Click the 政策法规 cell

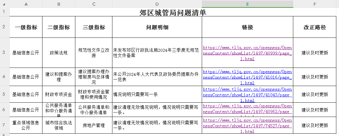point(59,53)
